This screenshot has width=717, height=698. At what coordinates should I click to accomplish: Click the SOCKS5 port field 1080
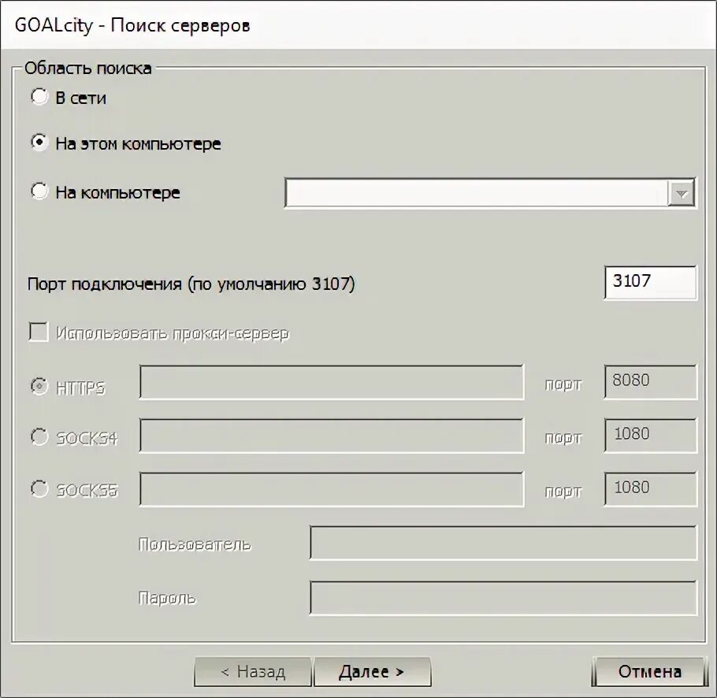(x=650, y=489)
